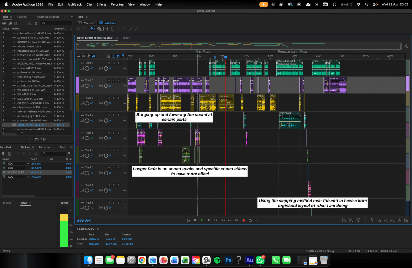Click the red Record button in transport
This screenshot has width=412, height=268.
pyautogui.click(x=243, y=220)
